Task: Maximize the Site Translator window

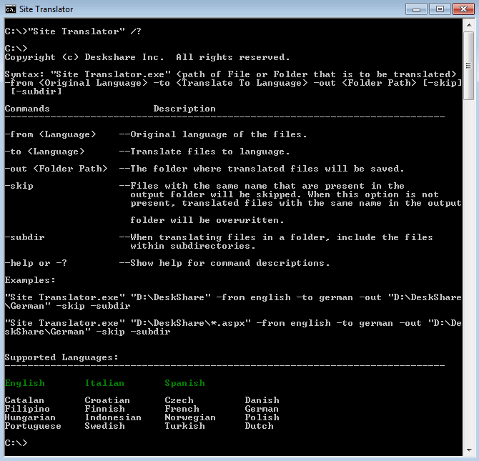Action: [x=440, y=9]
